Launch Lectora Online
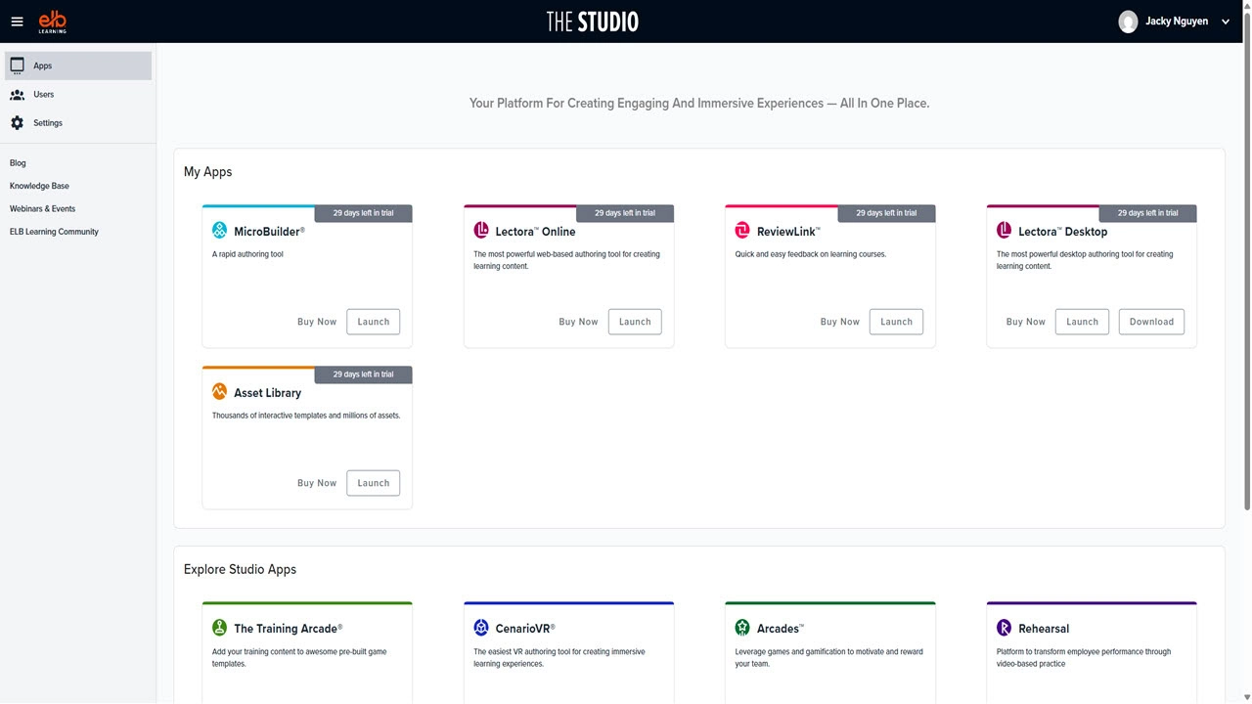 635,322
